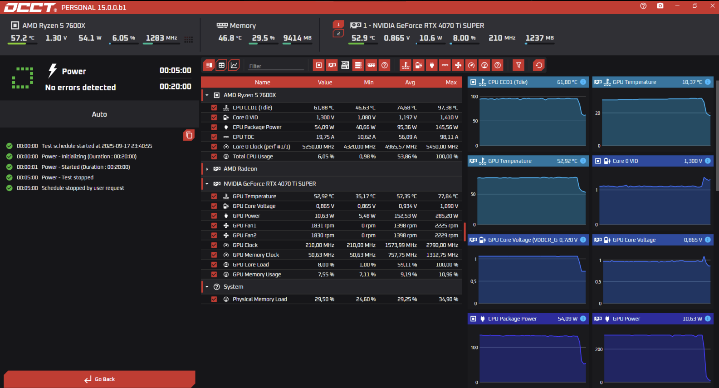Viewport: 719px width, 388px height.
Task: Uncheck the GPU Fan1 sensor
Action: (214, 226)
